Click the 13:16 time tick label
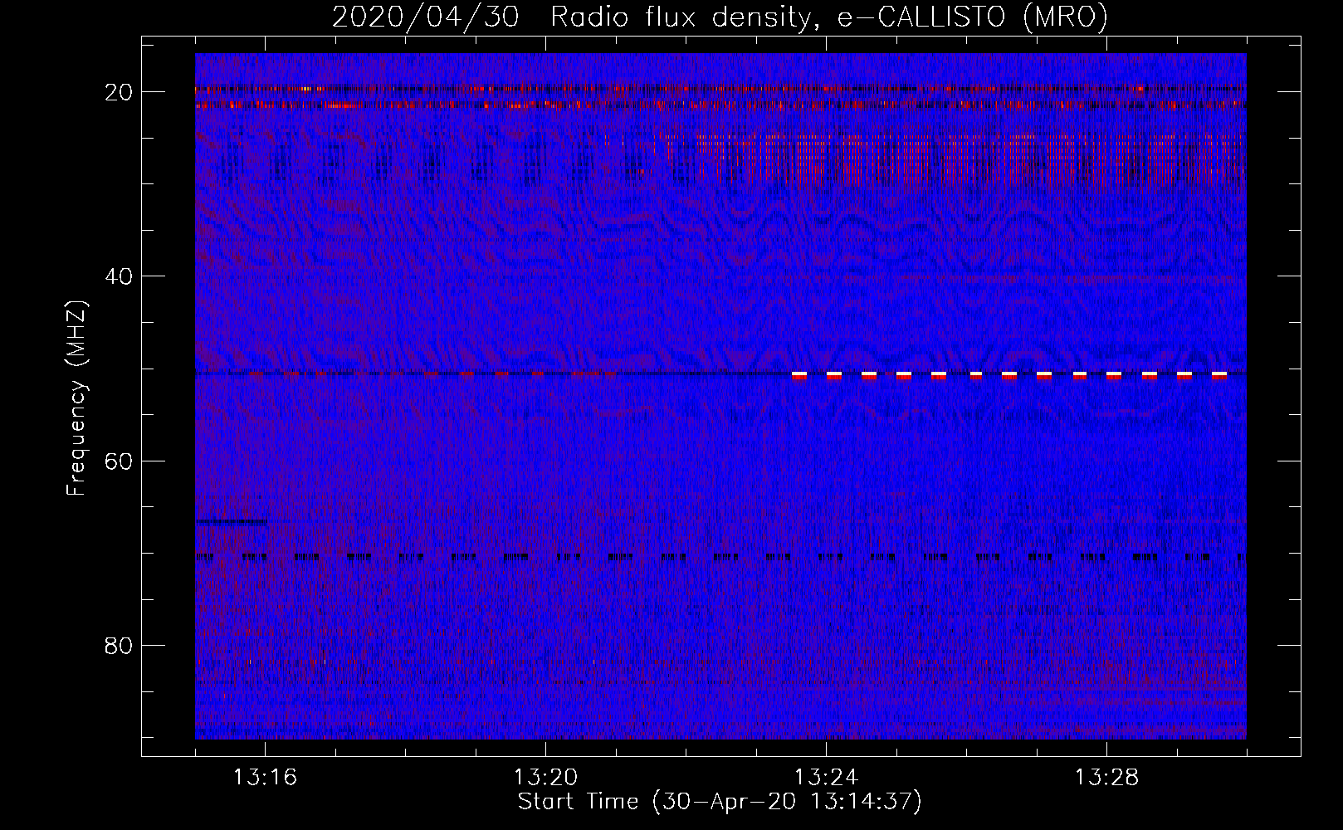1343x830 pixels. pos(265,778)
